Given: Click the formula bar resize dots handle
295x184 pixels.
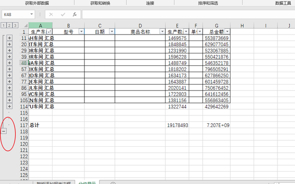Looking at the screenshot, I should 40,14.
